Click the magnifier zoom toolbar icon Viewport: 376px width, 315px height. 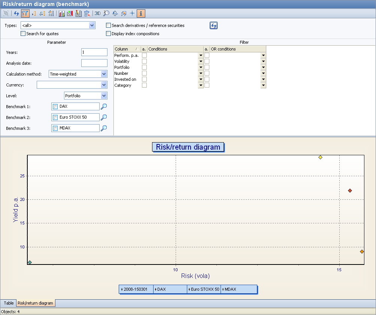click(x=106, y=13)
